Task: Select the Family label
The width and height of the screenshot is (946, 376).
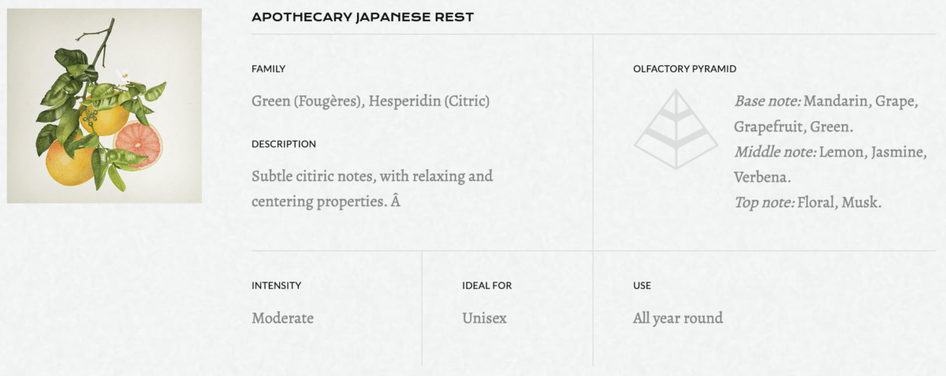Action: click(268, 68)
